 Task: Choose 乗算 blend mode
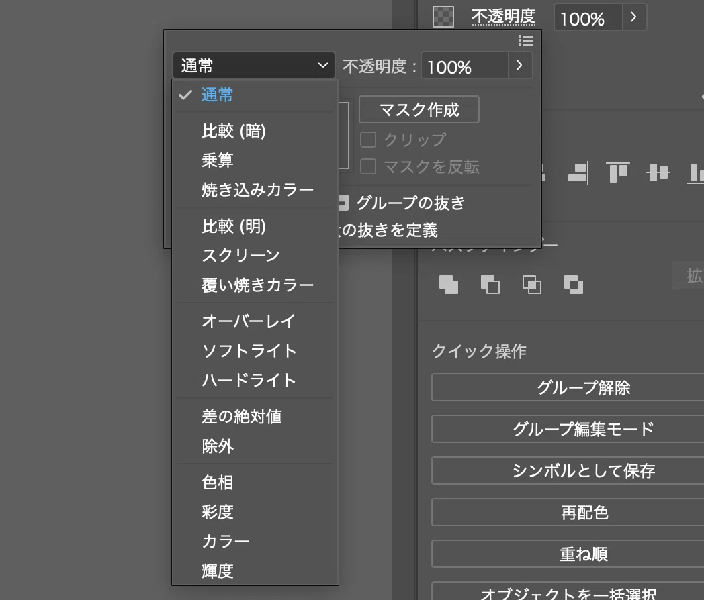255,160
